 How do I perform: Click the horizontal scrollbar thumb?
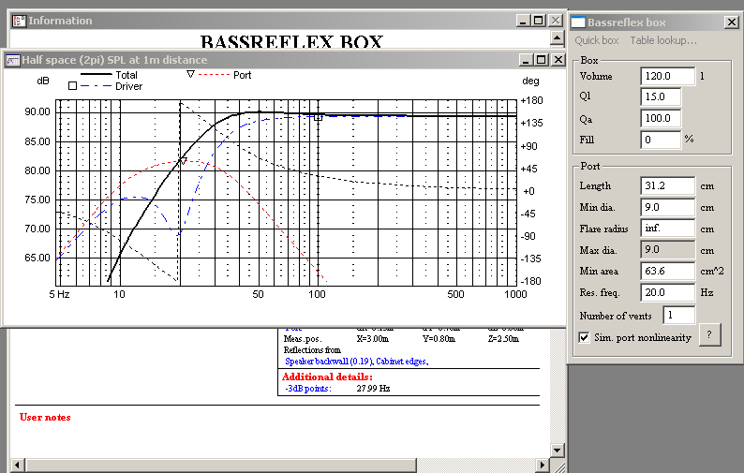[x=221, y=465]
